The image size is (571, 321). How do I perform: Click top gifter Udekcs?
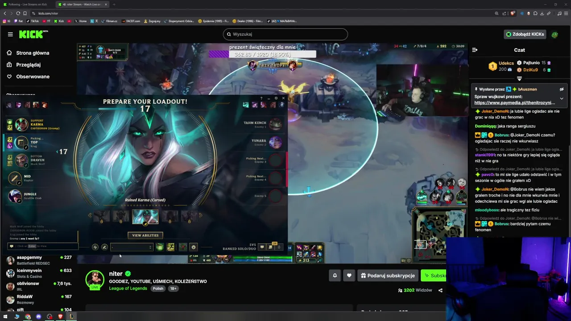pyautogui.click(x=506, y=63)
